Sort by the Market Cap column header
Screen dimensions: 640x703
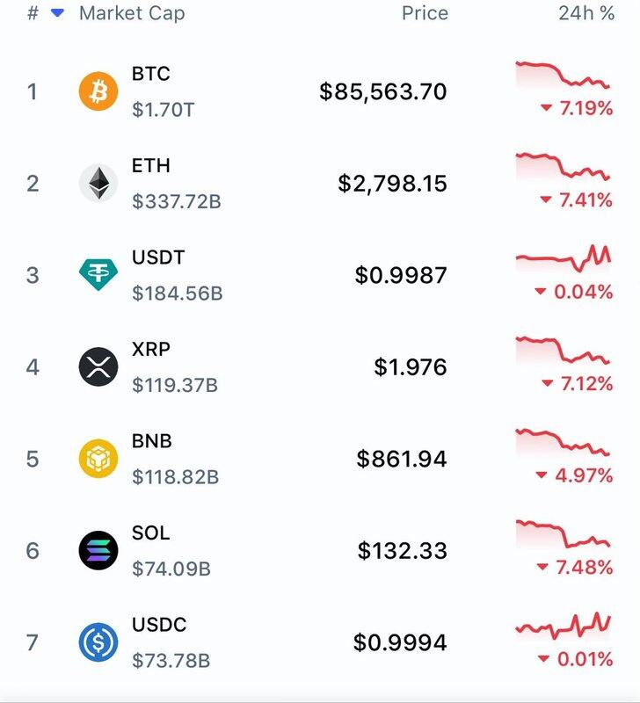[132, 14]
